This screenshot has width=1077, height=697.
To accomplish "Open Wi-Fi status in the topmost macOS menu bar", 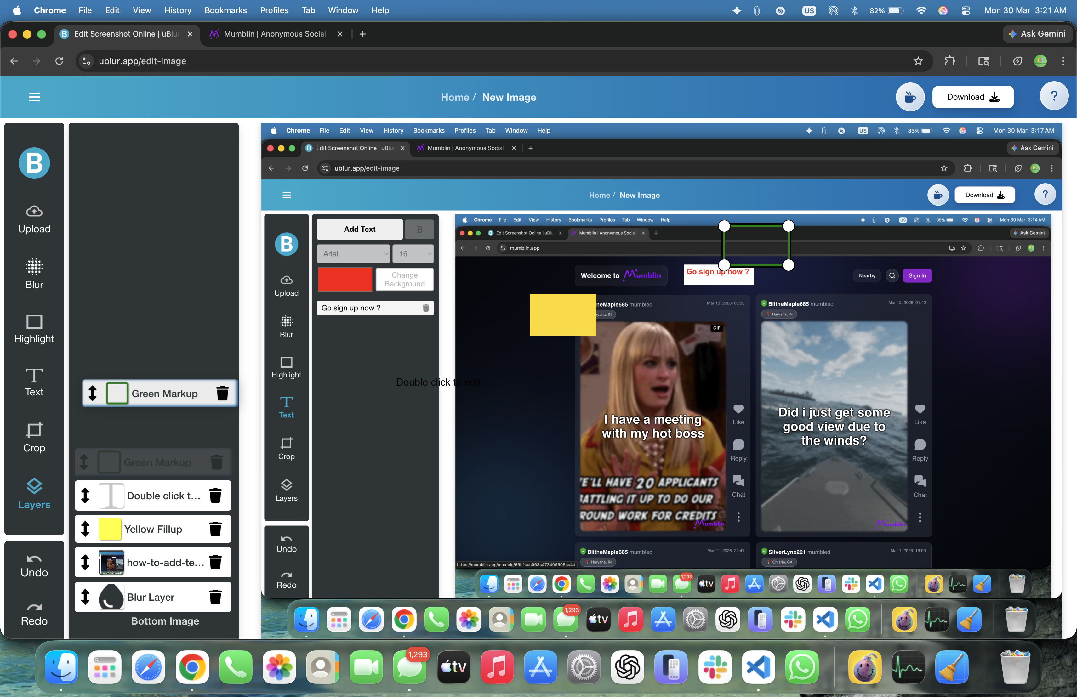I will point(921,10).
